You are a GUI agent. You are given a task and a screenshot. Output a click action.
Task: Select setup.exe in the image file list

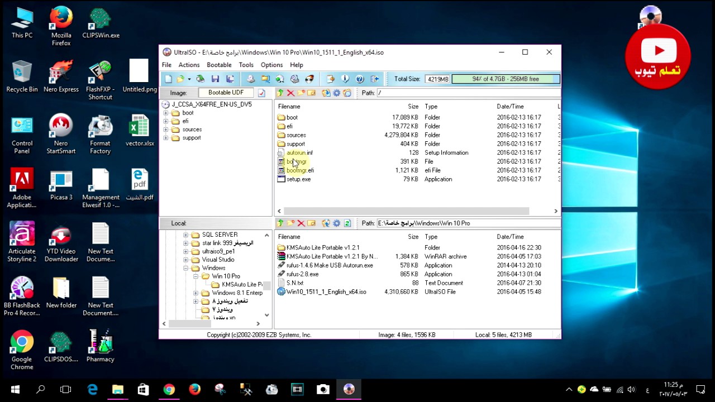pos(298,179)
